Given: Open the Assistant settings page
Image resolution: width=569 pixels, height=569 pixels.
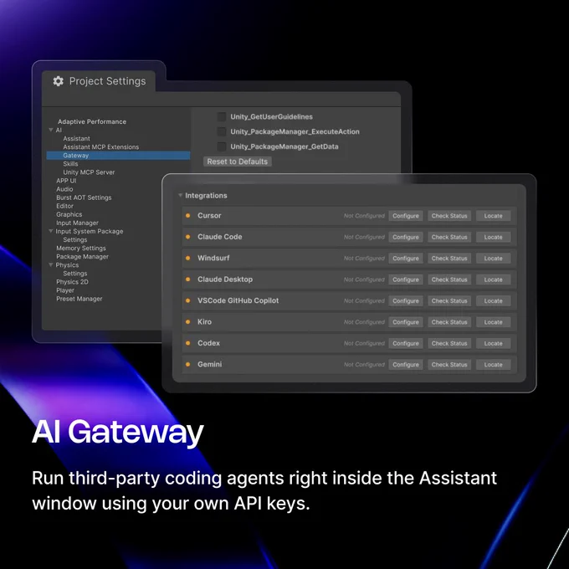Looking at the screenshot, I should [x=76, y=139].
